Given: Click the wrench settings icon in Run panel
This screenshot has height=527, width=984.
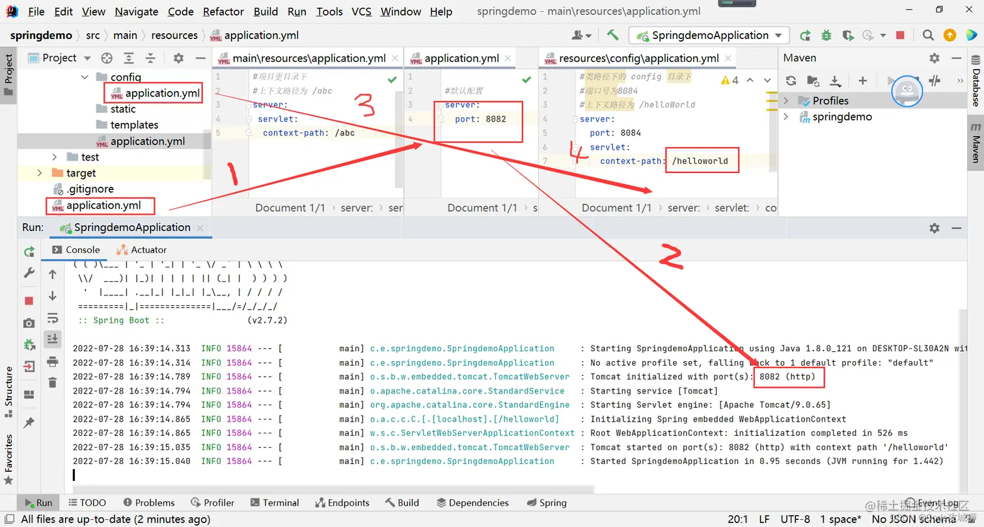Looking at the screenshot, I should coord(29,273).
